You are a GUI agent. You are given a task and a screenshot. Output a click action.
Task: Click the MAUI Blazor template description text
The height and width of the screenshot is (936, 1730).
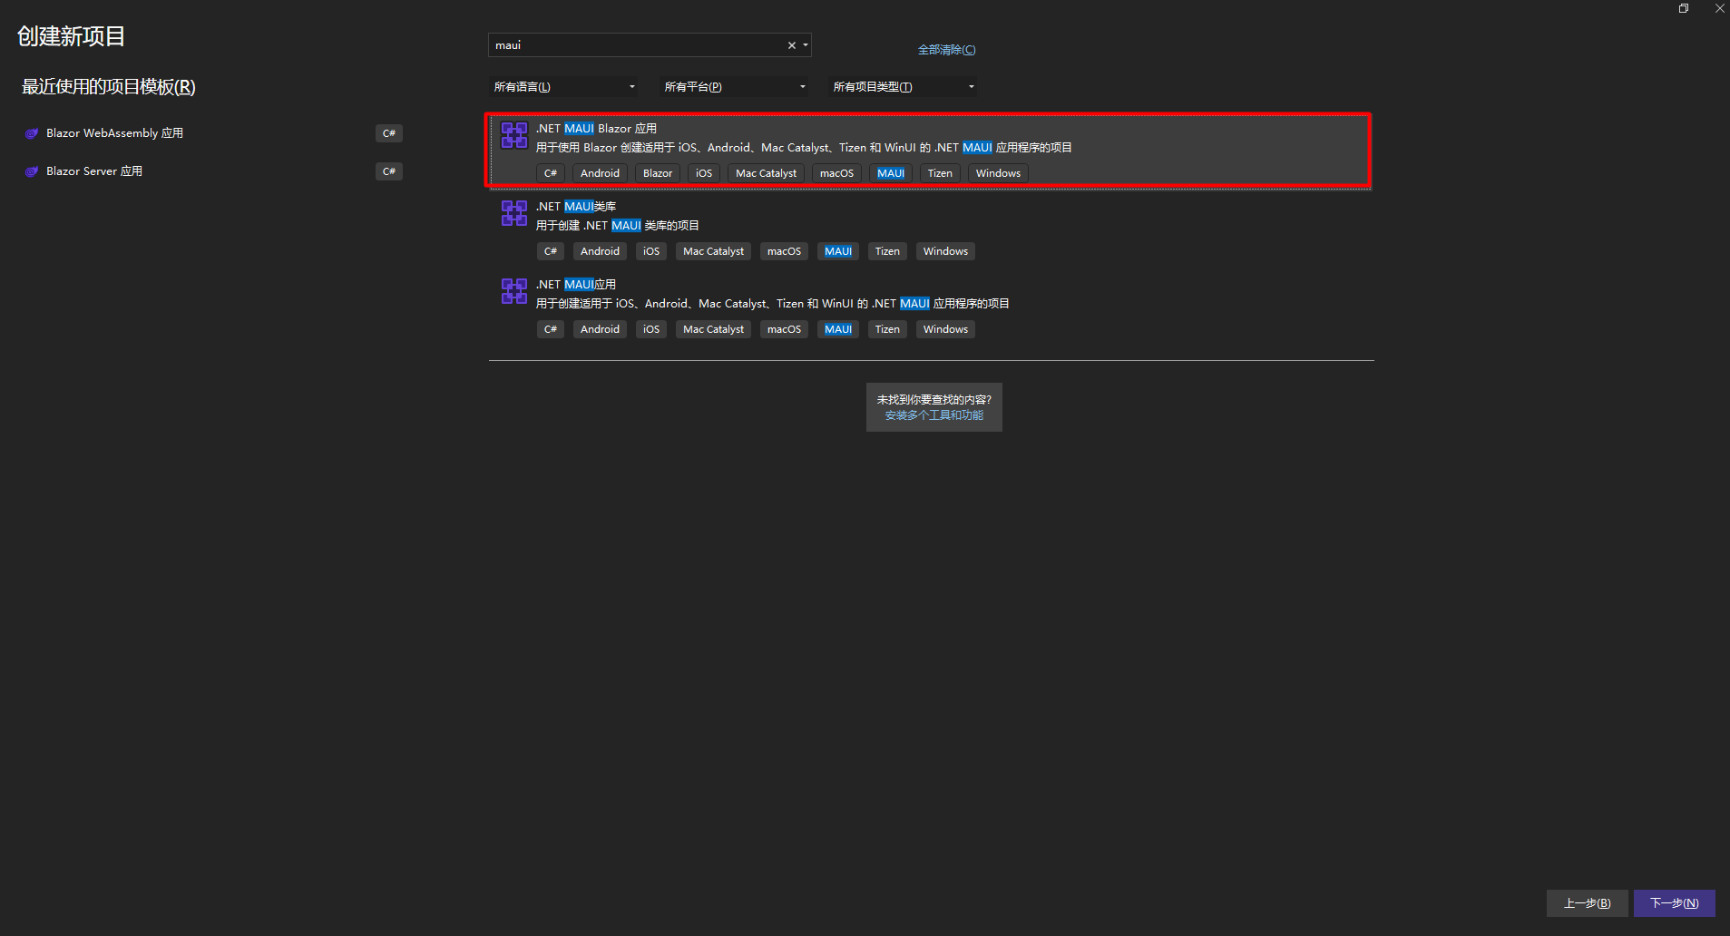804,148
